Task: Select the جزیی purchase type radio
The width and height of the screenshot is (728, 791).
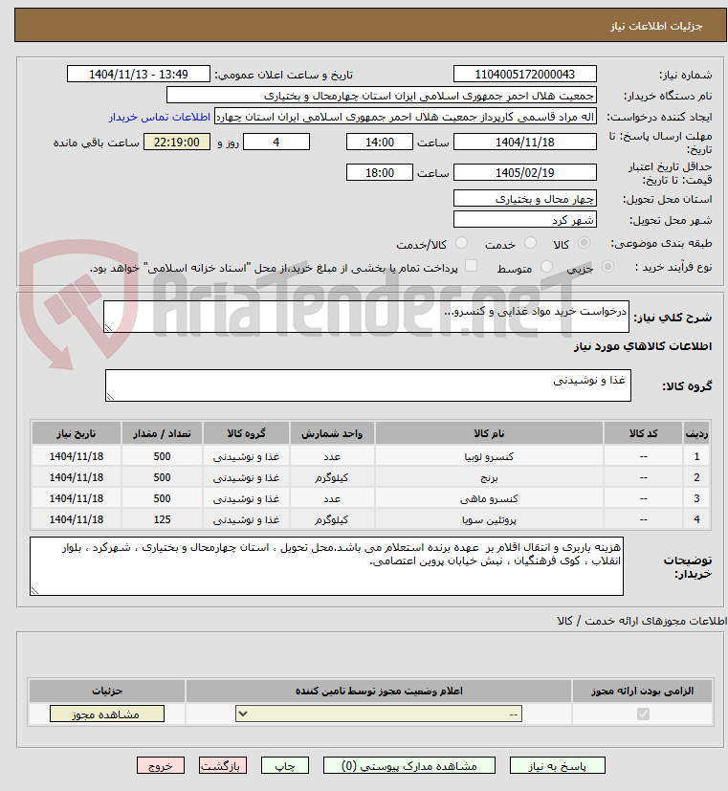Action: coord(607,266)
